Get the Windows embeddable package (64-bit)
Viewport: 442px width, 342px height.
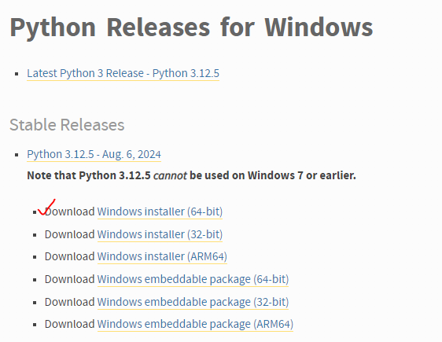coord(193,279)
